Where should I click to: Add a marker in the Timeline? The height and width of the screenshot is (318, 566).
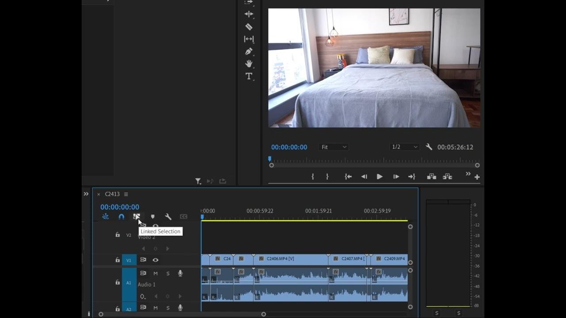[153, 216]
